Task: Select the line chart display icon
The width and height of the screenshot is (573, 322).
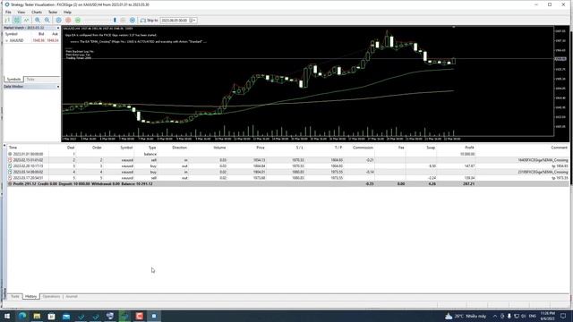Action: coord(26,20)
